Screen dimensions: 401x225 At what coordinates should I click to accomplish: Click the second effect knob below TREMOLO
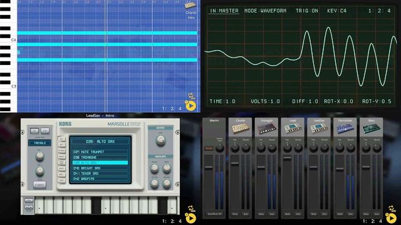(x=39, y=171)
